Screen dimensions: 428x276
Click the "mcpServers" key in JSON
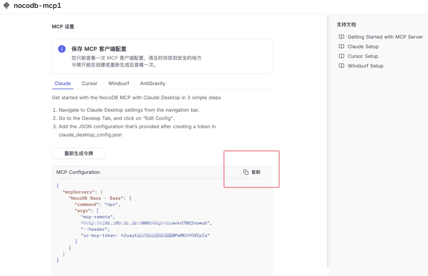[78, 192]
